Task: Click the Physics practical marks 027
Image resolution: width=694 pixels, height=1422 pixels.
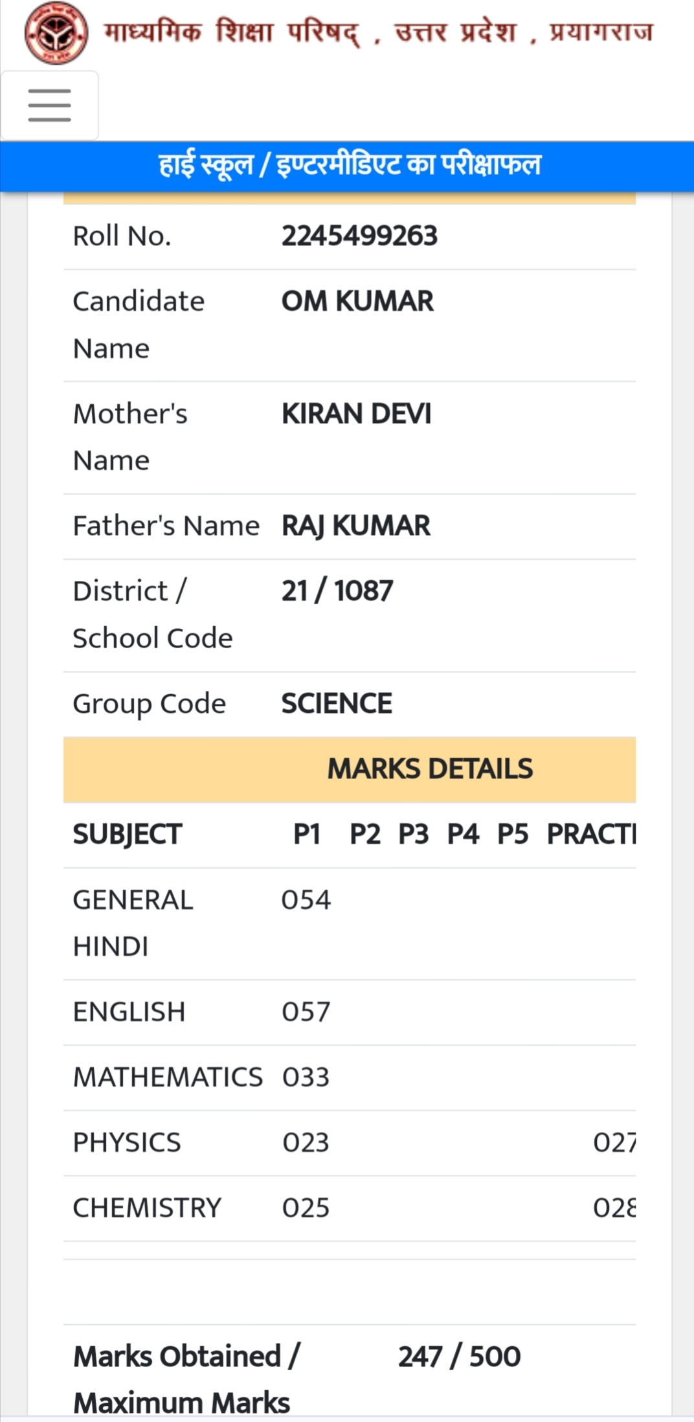Action: click(x=614, y=1143)
